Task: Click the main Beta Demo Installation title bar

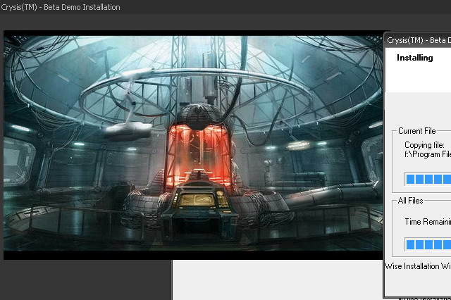Action: point(225,7)
